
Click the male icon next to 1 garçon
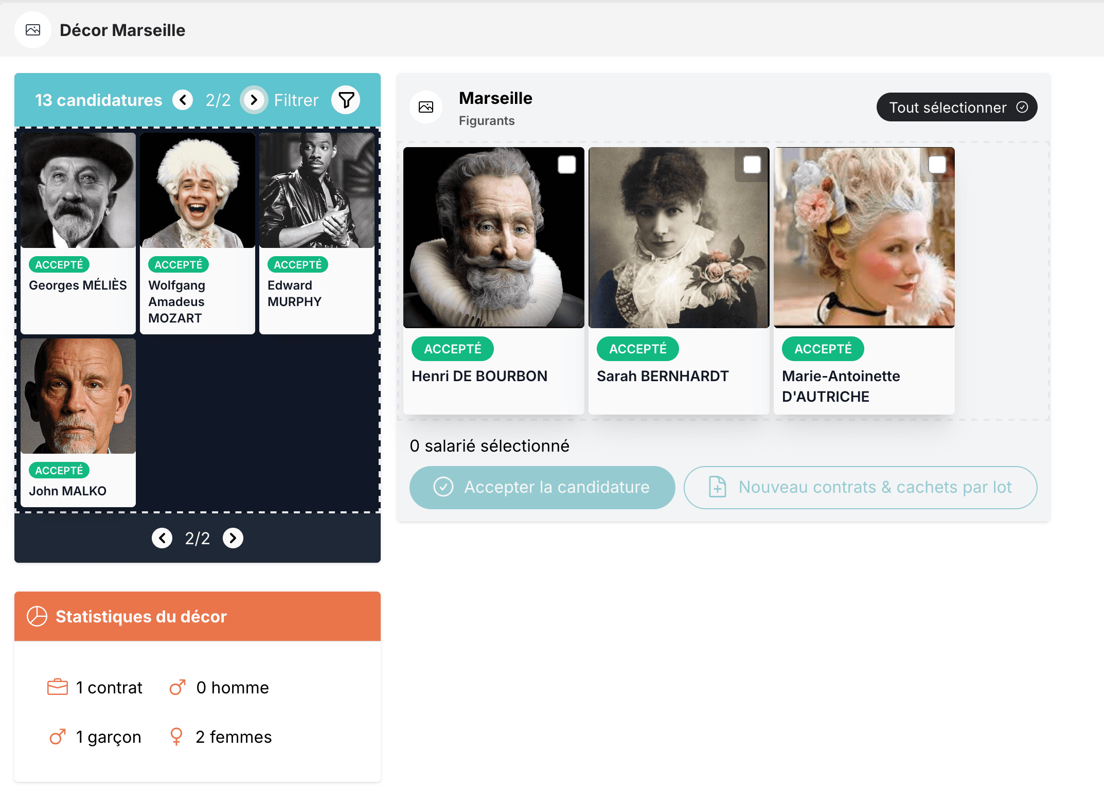58,737
